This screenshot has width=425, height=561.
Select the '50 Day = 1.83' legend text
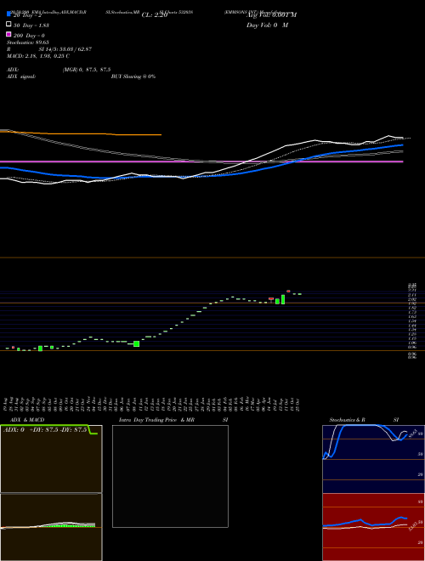click(x=31, y=25)
